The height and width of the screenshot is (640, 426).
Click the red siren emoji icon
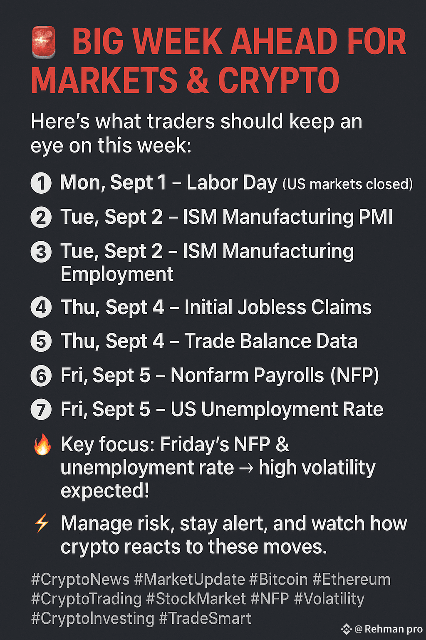(x=44, y=42)
